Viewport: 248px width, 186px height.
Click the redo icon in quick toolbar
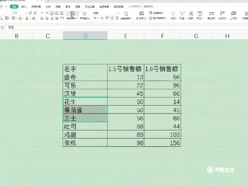point(1,6)
